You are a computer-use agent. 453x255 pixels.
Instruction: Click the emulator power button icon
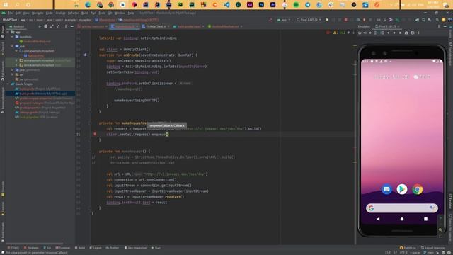point(360,33)
